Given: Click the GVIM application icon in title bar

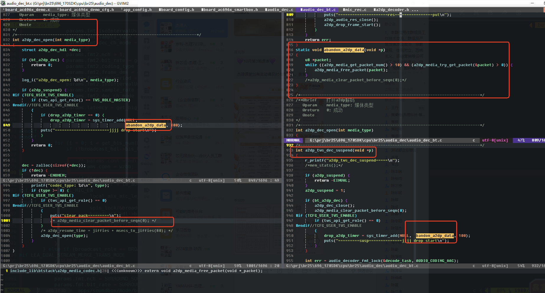Looking at the screenshot, I should point(3,3).
